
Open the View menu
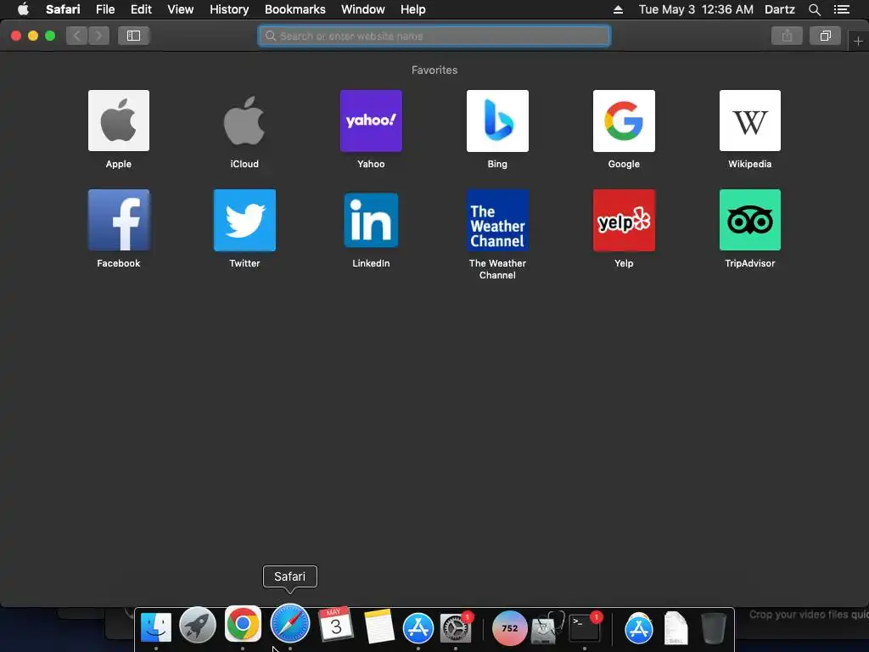[181, 9]
